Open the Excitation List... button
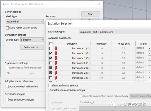Screen dimensions: 151x111 coord(32,47)
